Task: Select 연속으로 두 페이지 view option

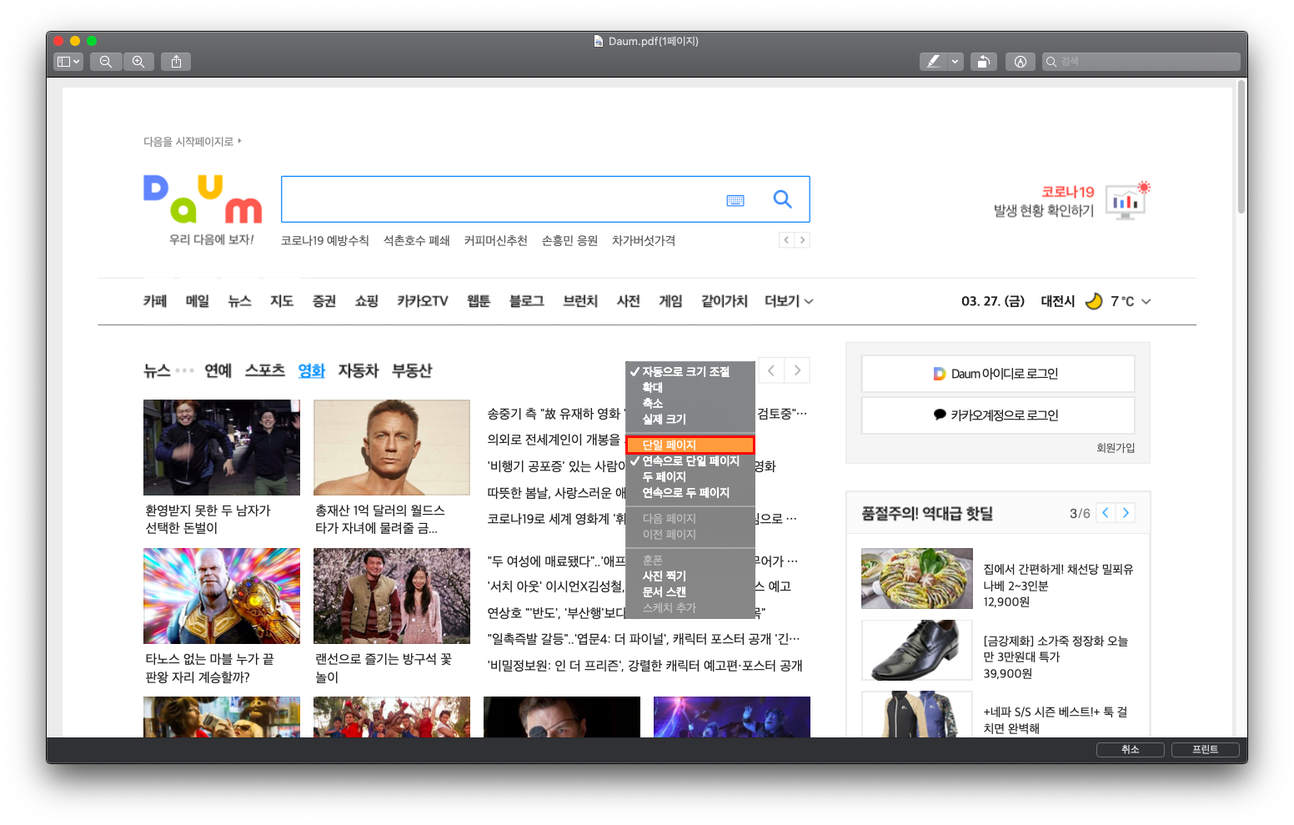Action: tap(690, 493)
